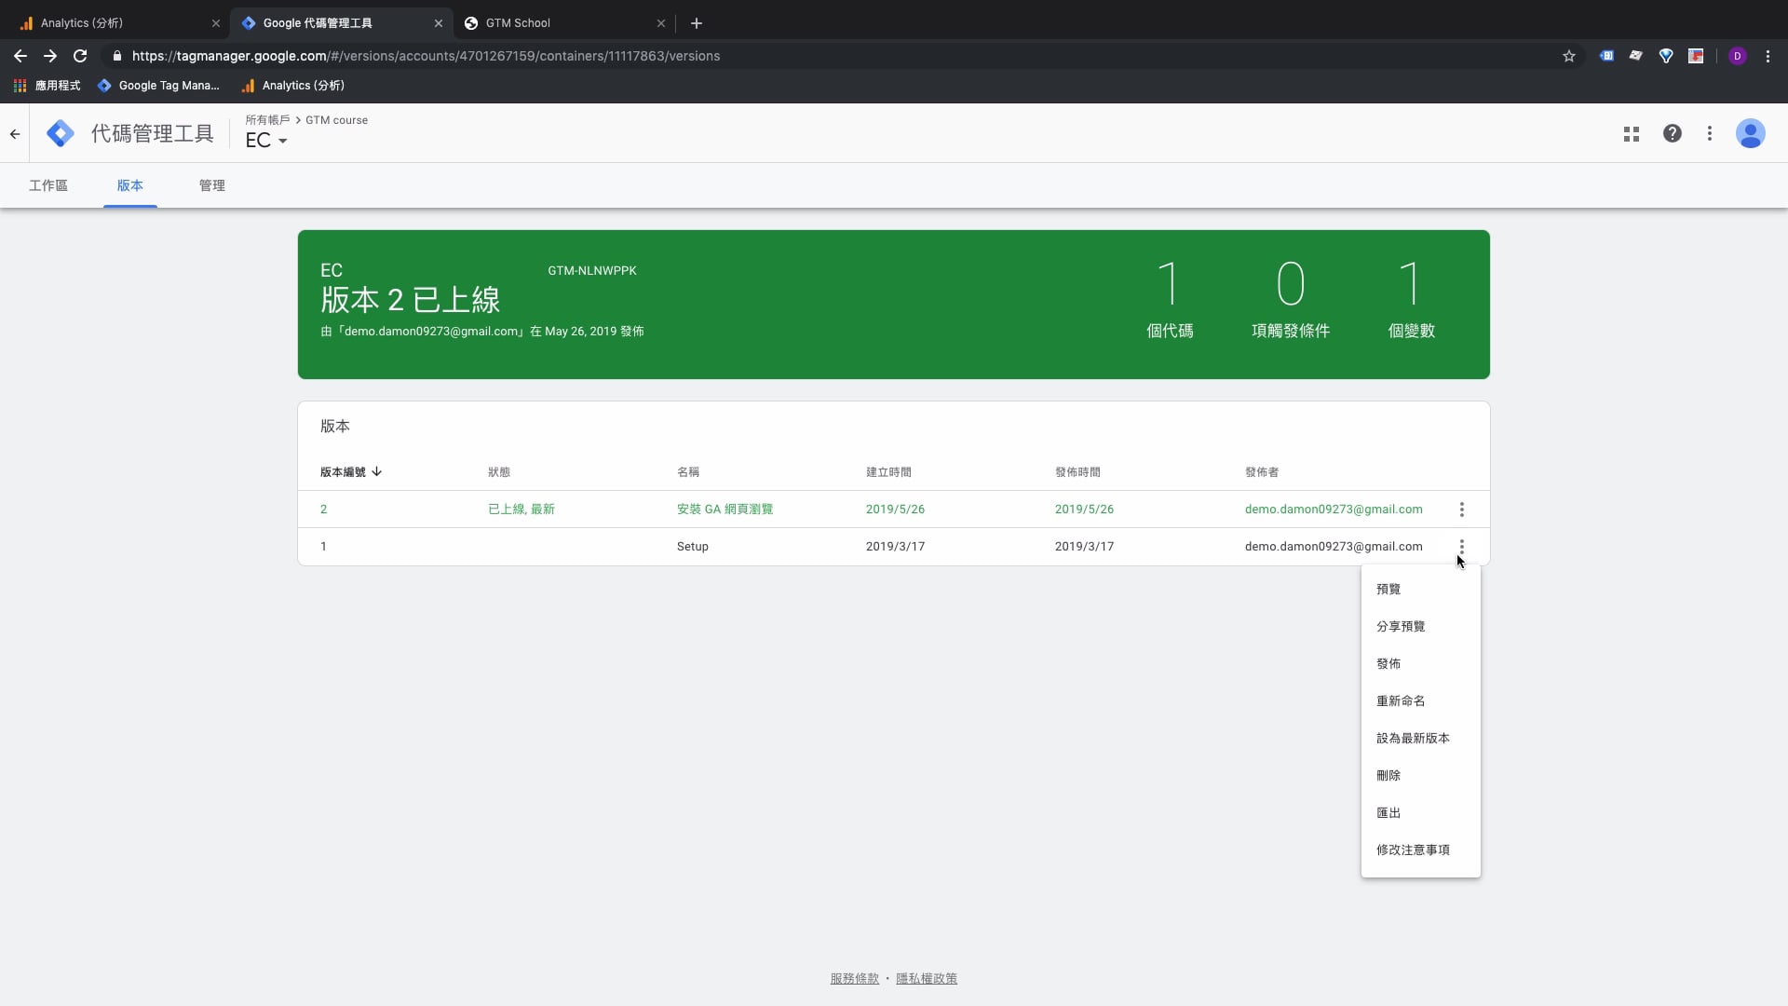Image resolution: width=1788 pixels, height=1006 pixels.
Task: Sort by 版本編號 column header arrow
Action: (376, 472)
